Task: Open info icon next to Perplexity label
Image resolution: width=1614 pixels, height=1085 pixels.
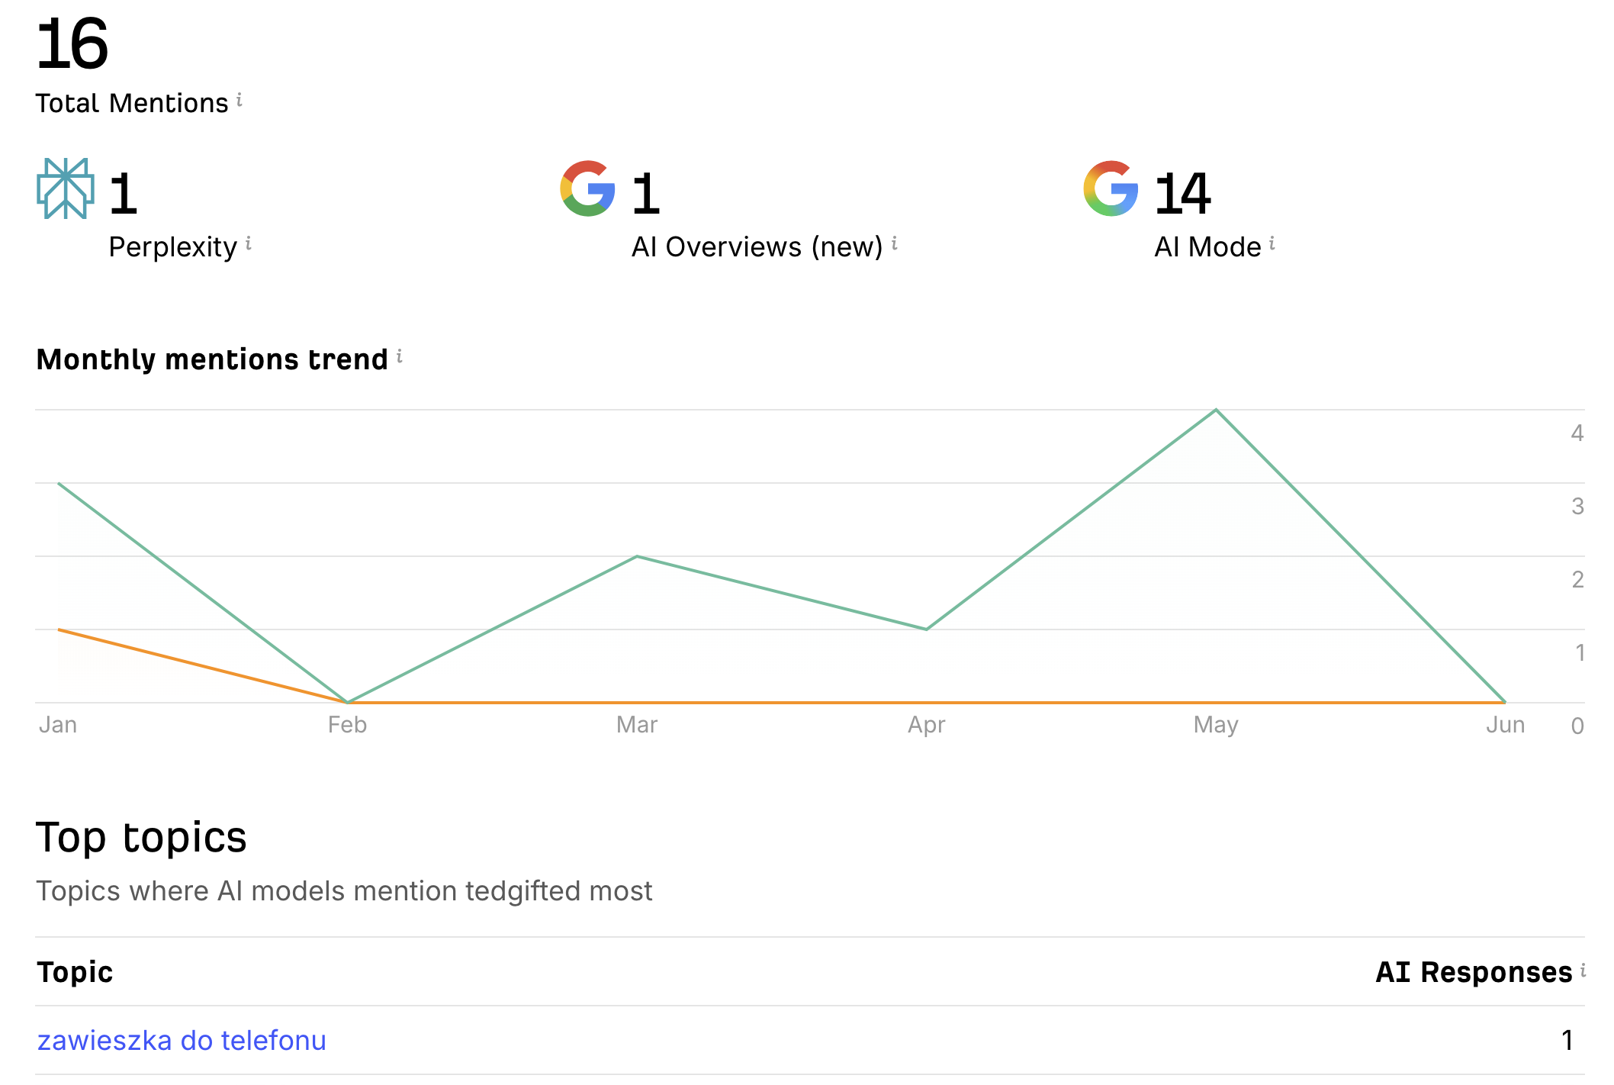Action: pyautogui.click(x=249, y=243)
